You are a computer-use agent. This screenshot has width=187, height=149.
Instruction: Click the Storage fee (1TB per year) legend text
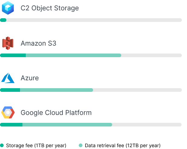coord(36,146)
